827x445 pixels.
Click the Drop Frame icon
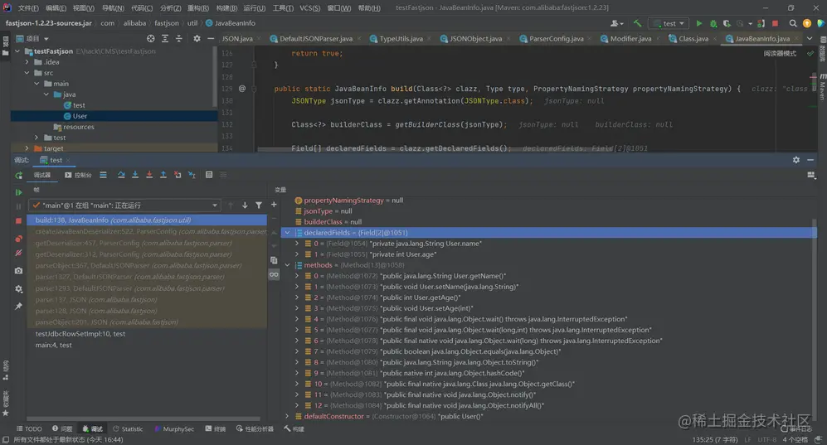(178, 175)
